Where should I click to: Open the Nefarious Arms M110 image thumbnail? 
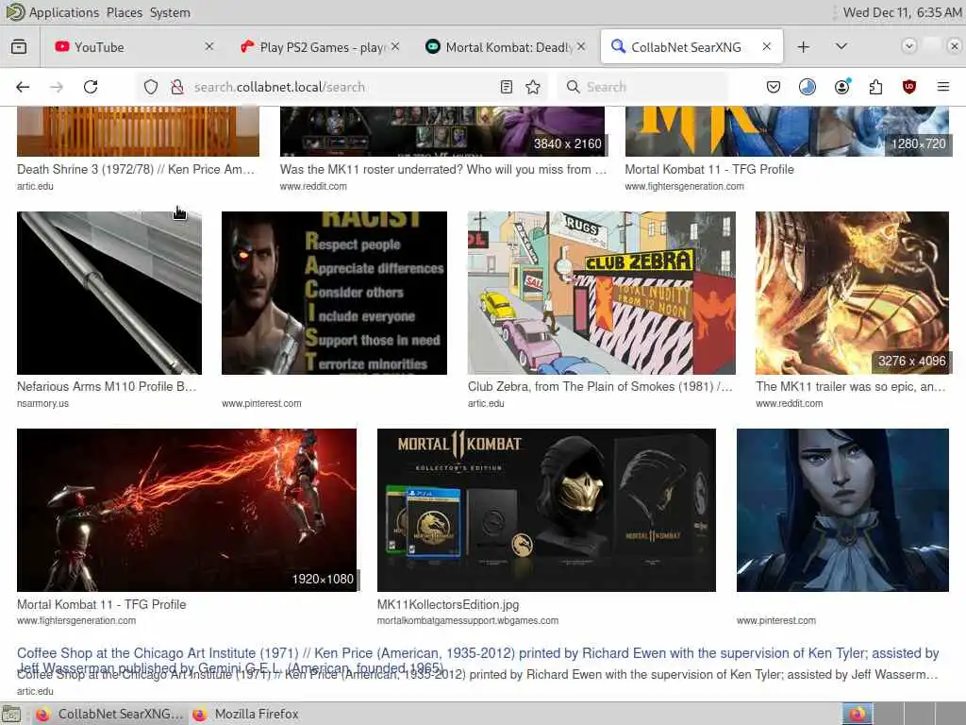109,293
